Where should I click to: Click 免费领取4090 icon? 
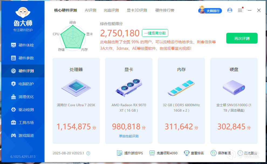[x=152, y=153]
